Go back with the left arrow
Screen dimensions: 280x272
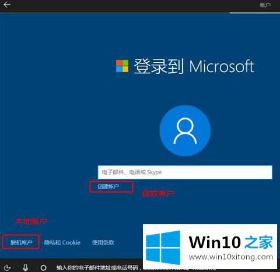(7, 5)
